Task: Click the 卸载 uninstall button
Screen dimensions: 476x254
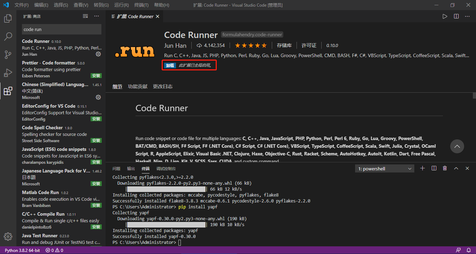Action: [170, 65]
